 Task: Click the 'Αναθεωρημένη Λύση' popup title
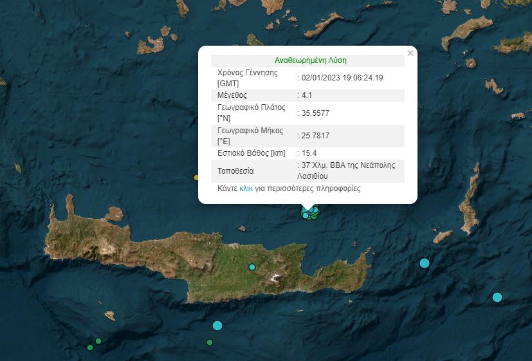(x=310, y=60)
